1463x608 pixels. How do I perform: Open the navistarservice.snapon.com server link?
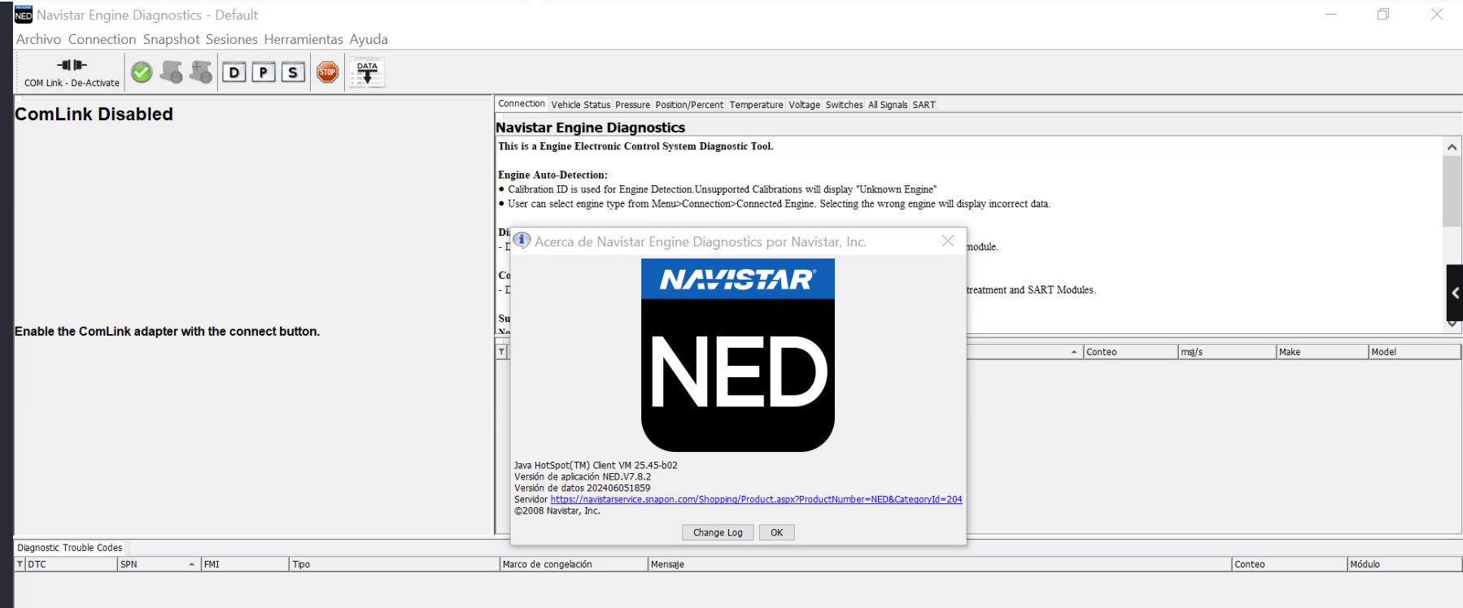click(x=756, y=499)
